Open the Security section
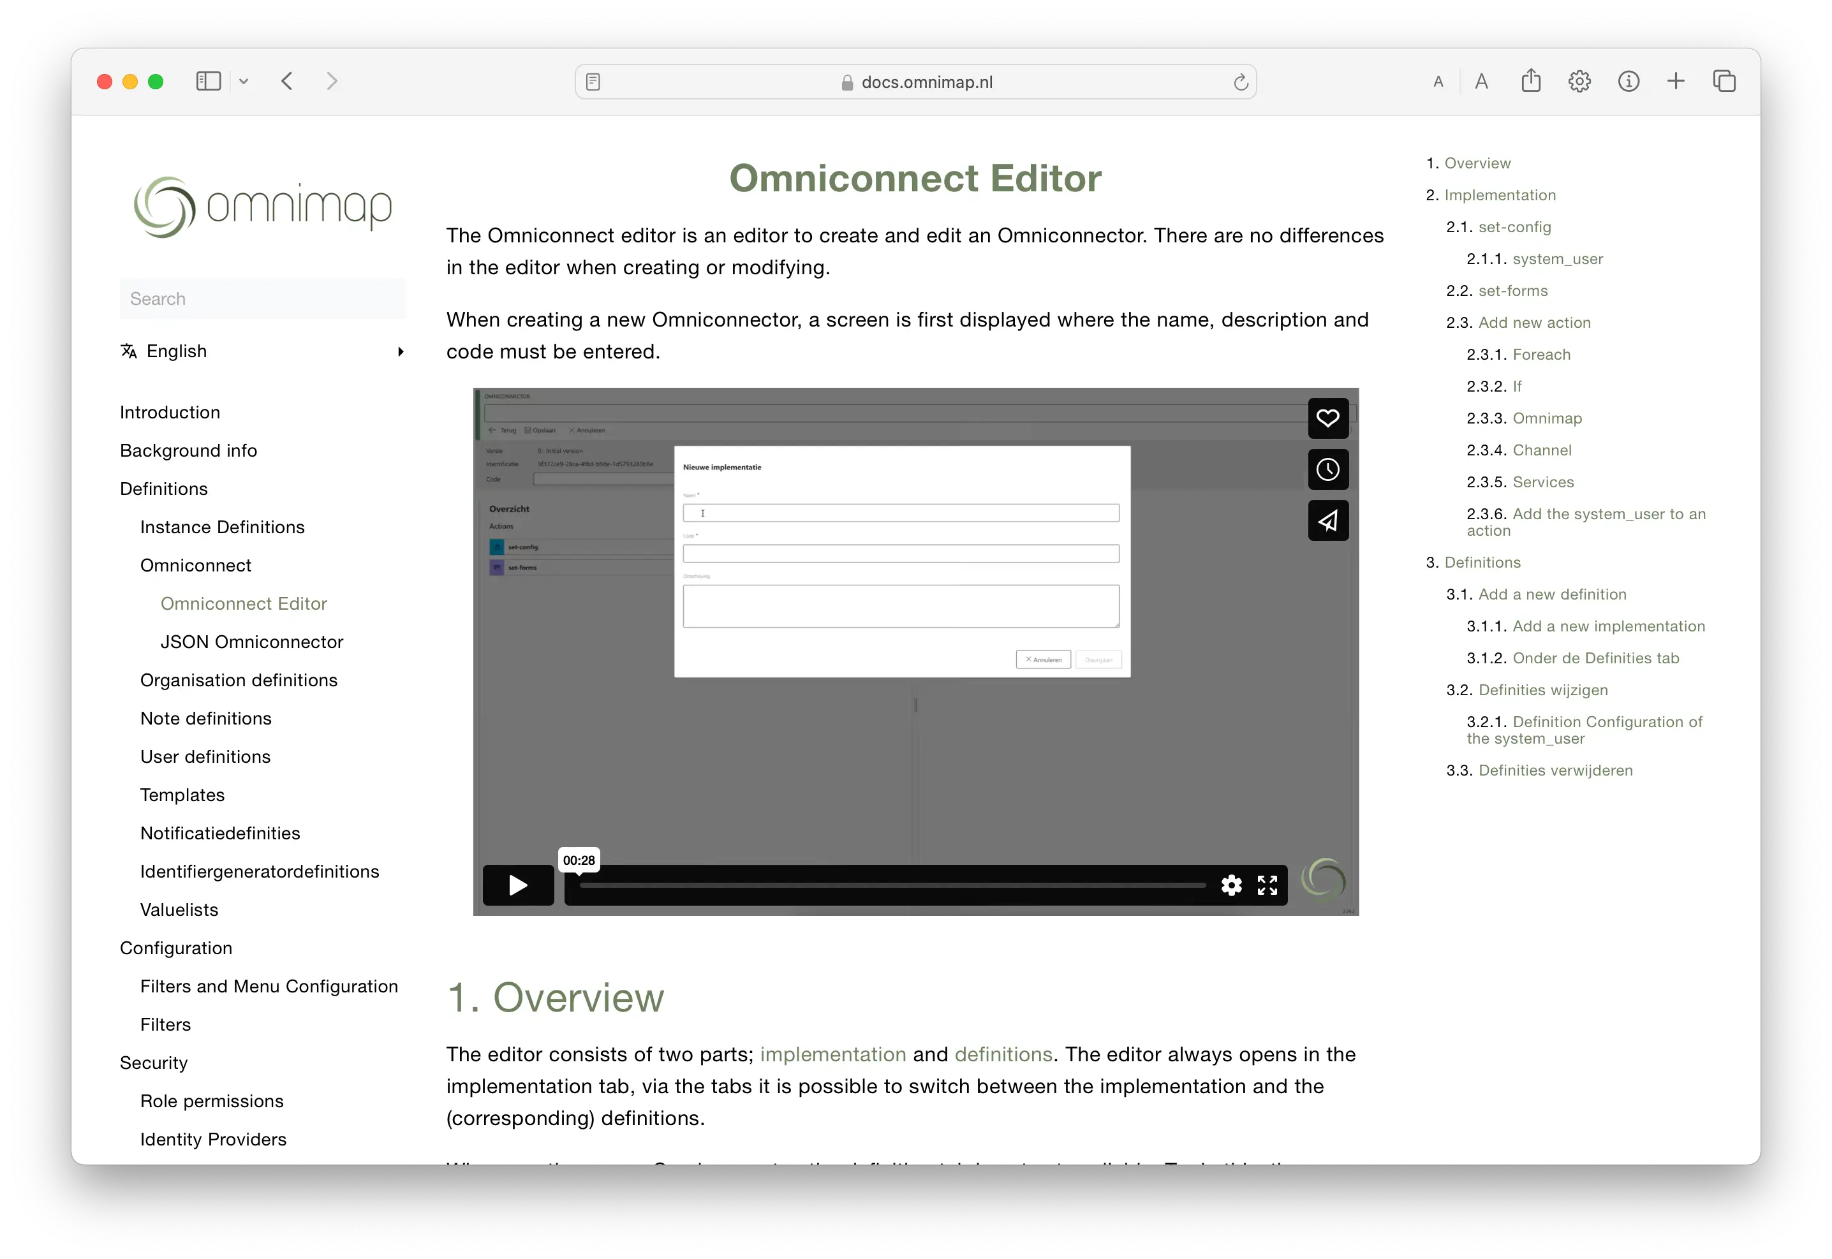The height and width of the screenshot is (1259, 1832). [x=154, y=1063]
